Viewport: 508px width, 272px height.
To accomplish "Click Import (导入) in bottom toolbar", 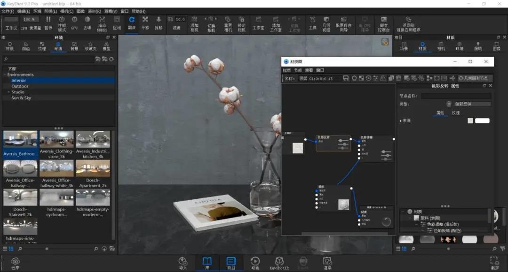I will pyautogui.click(x=183, y=263).
